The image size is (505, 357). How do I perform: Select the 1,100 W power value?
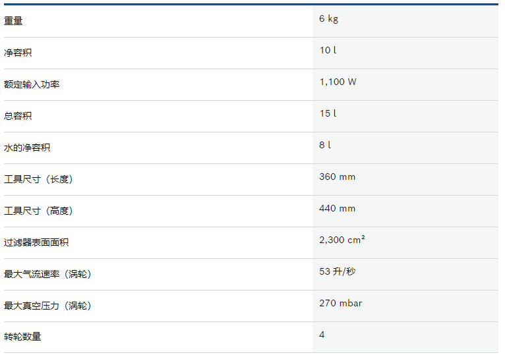[x=338, y=82]
